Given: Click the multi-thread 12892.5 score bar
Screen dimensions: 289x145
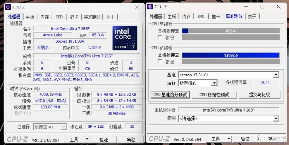Looking at the screenshot, I should click(x=231, y=55).
